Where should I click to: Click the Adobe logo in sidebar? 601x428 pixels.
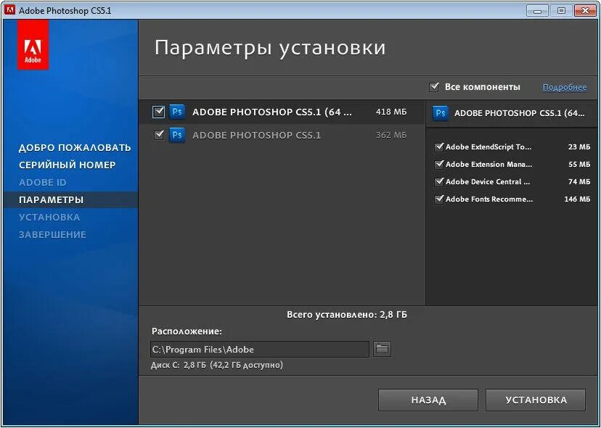33,45
